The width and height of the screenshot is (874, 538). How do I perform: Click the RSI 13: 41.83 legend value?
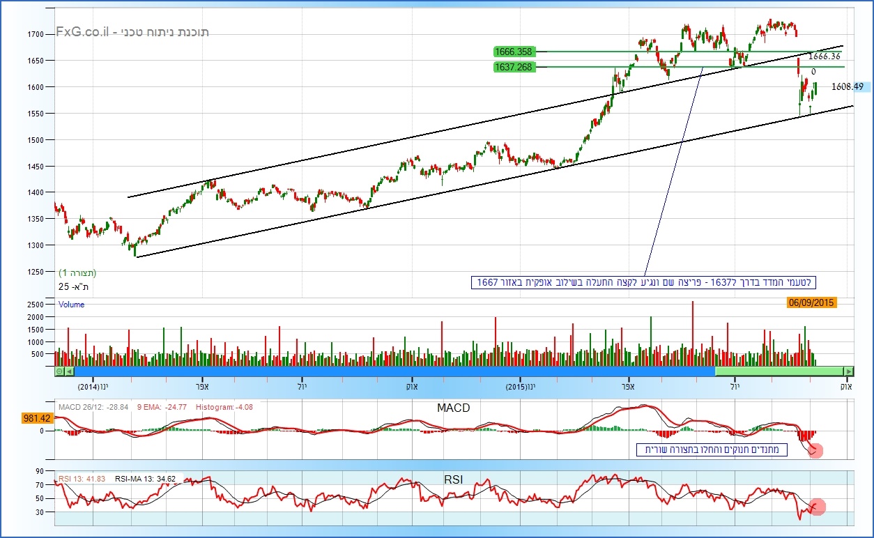(x=82, y=479)
